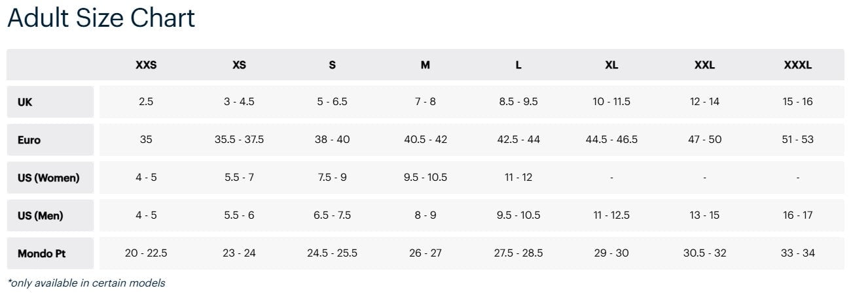Click the 'only available in certain models' footnote
The image size is (853, 299).
point(86,283)
